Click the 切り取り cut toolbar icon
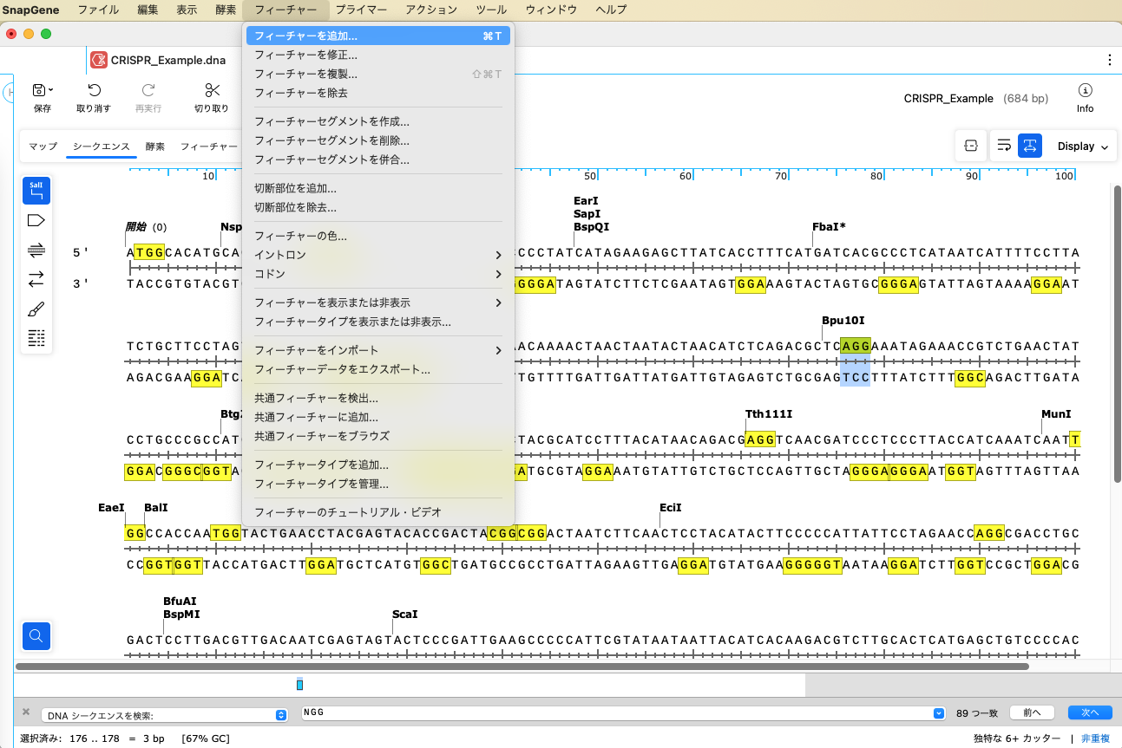1122x748 pixels. point(212,95)
